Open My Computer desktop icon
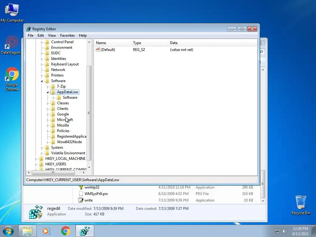 pyautogui.click(x=12, y=13)
